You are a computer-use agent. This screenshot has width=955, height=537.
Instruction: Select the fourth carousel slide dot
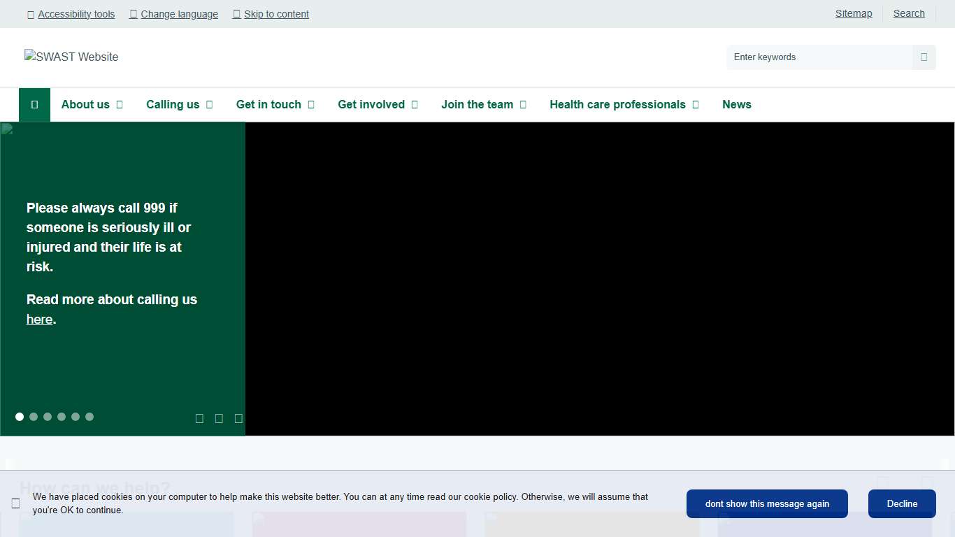click(62, 417)
